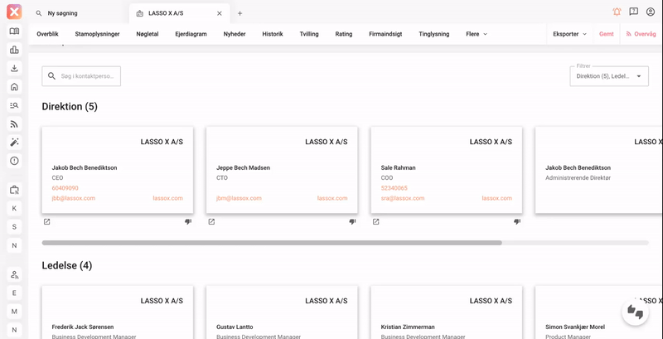This screenshot has width=663, height=339.
Task: Thumbs down Jakob Bech Benediktson CEO card
Action: [188, 222]
